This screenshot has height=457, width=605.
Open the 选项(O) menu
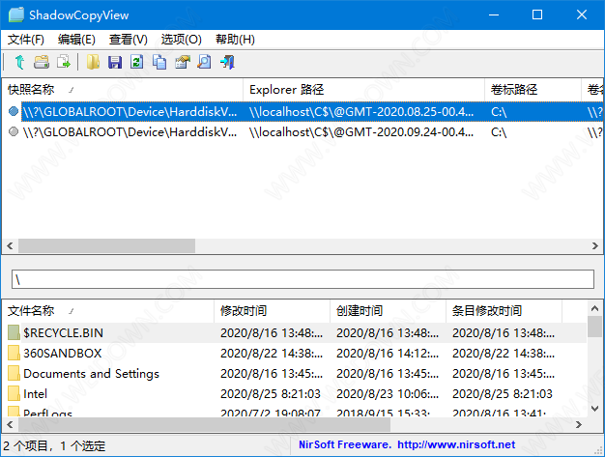pos(182,40)
